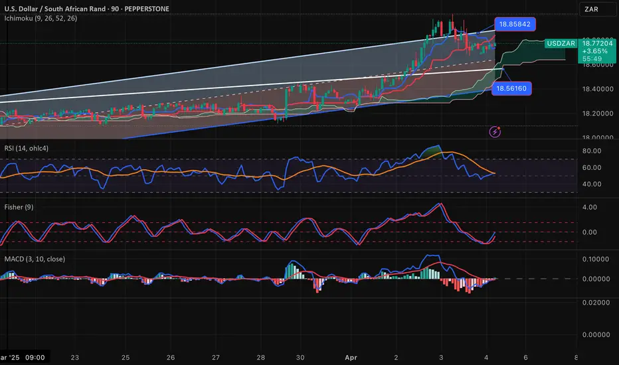The image size is (619, 365).
Task: Click the 80.00 RSI scale value
Action: click(x=592, y=151)
